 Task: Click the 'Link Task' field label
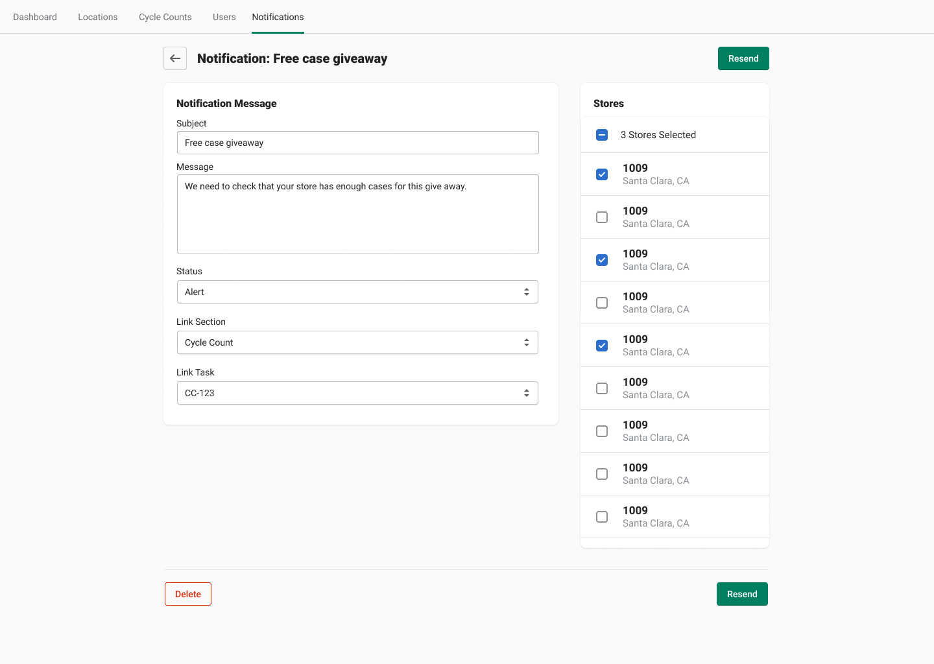pos(195,372)
